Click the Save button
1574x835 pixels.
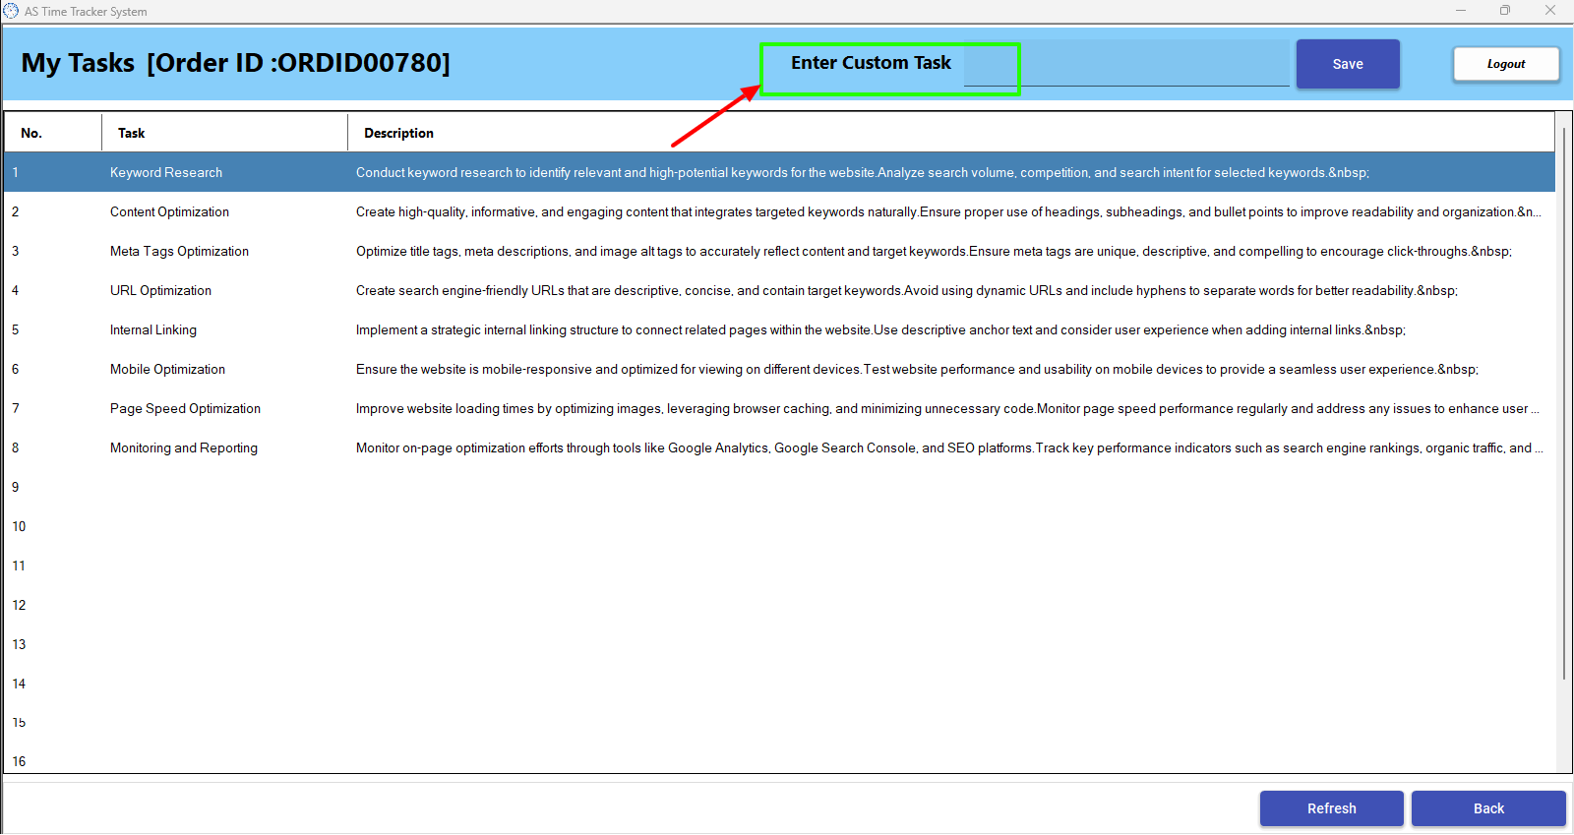coord(1348,64)
